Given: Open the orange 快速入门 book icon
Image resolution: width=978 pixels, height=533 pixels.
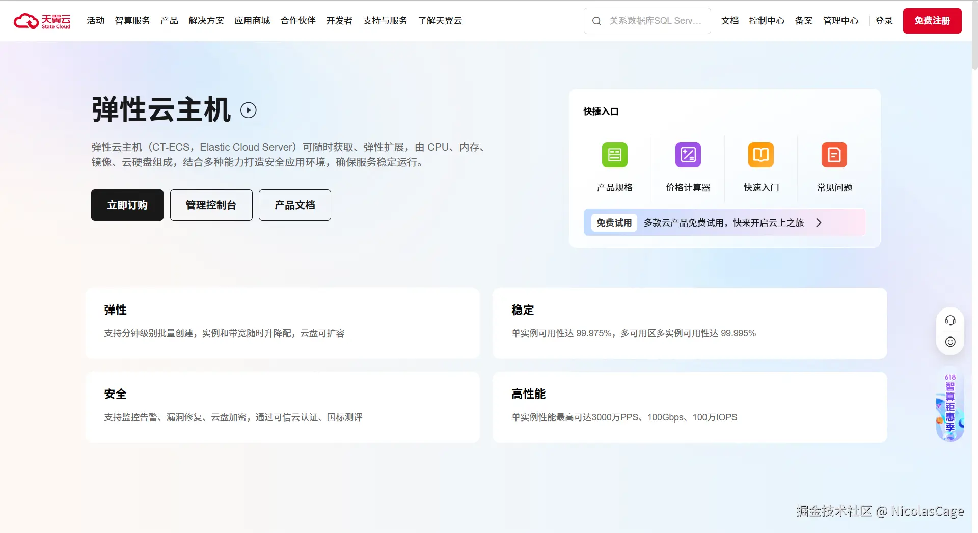Looking at the screenshot, I should pos(761,155).
